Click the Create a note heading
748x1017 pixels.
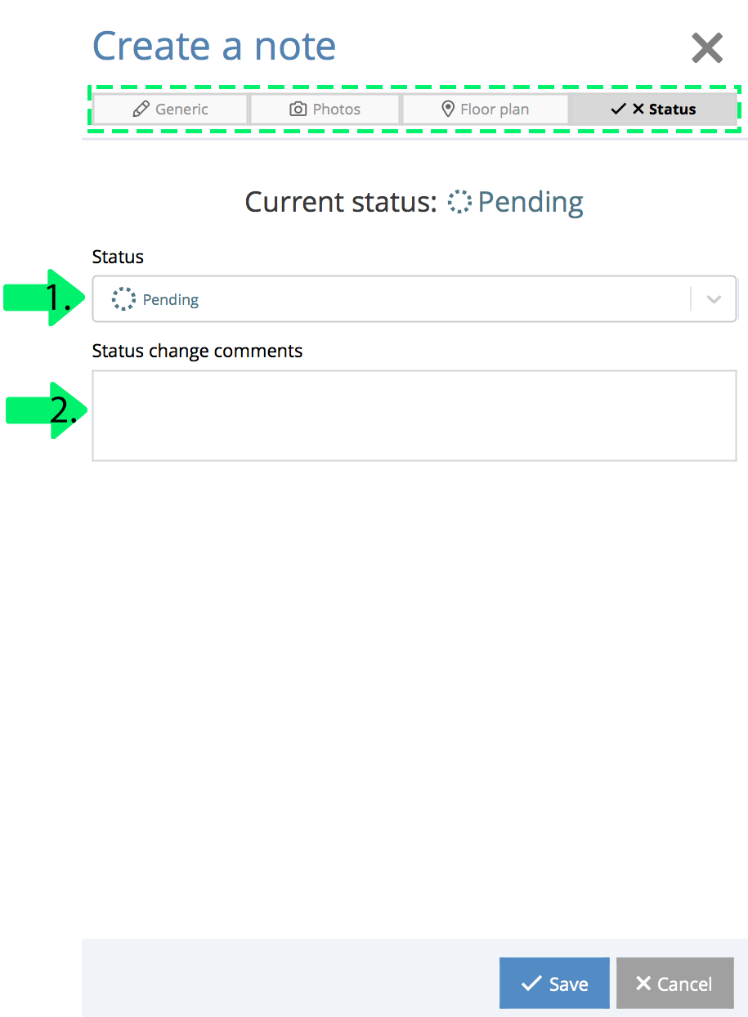tap(214, 46)
